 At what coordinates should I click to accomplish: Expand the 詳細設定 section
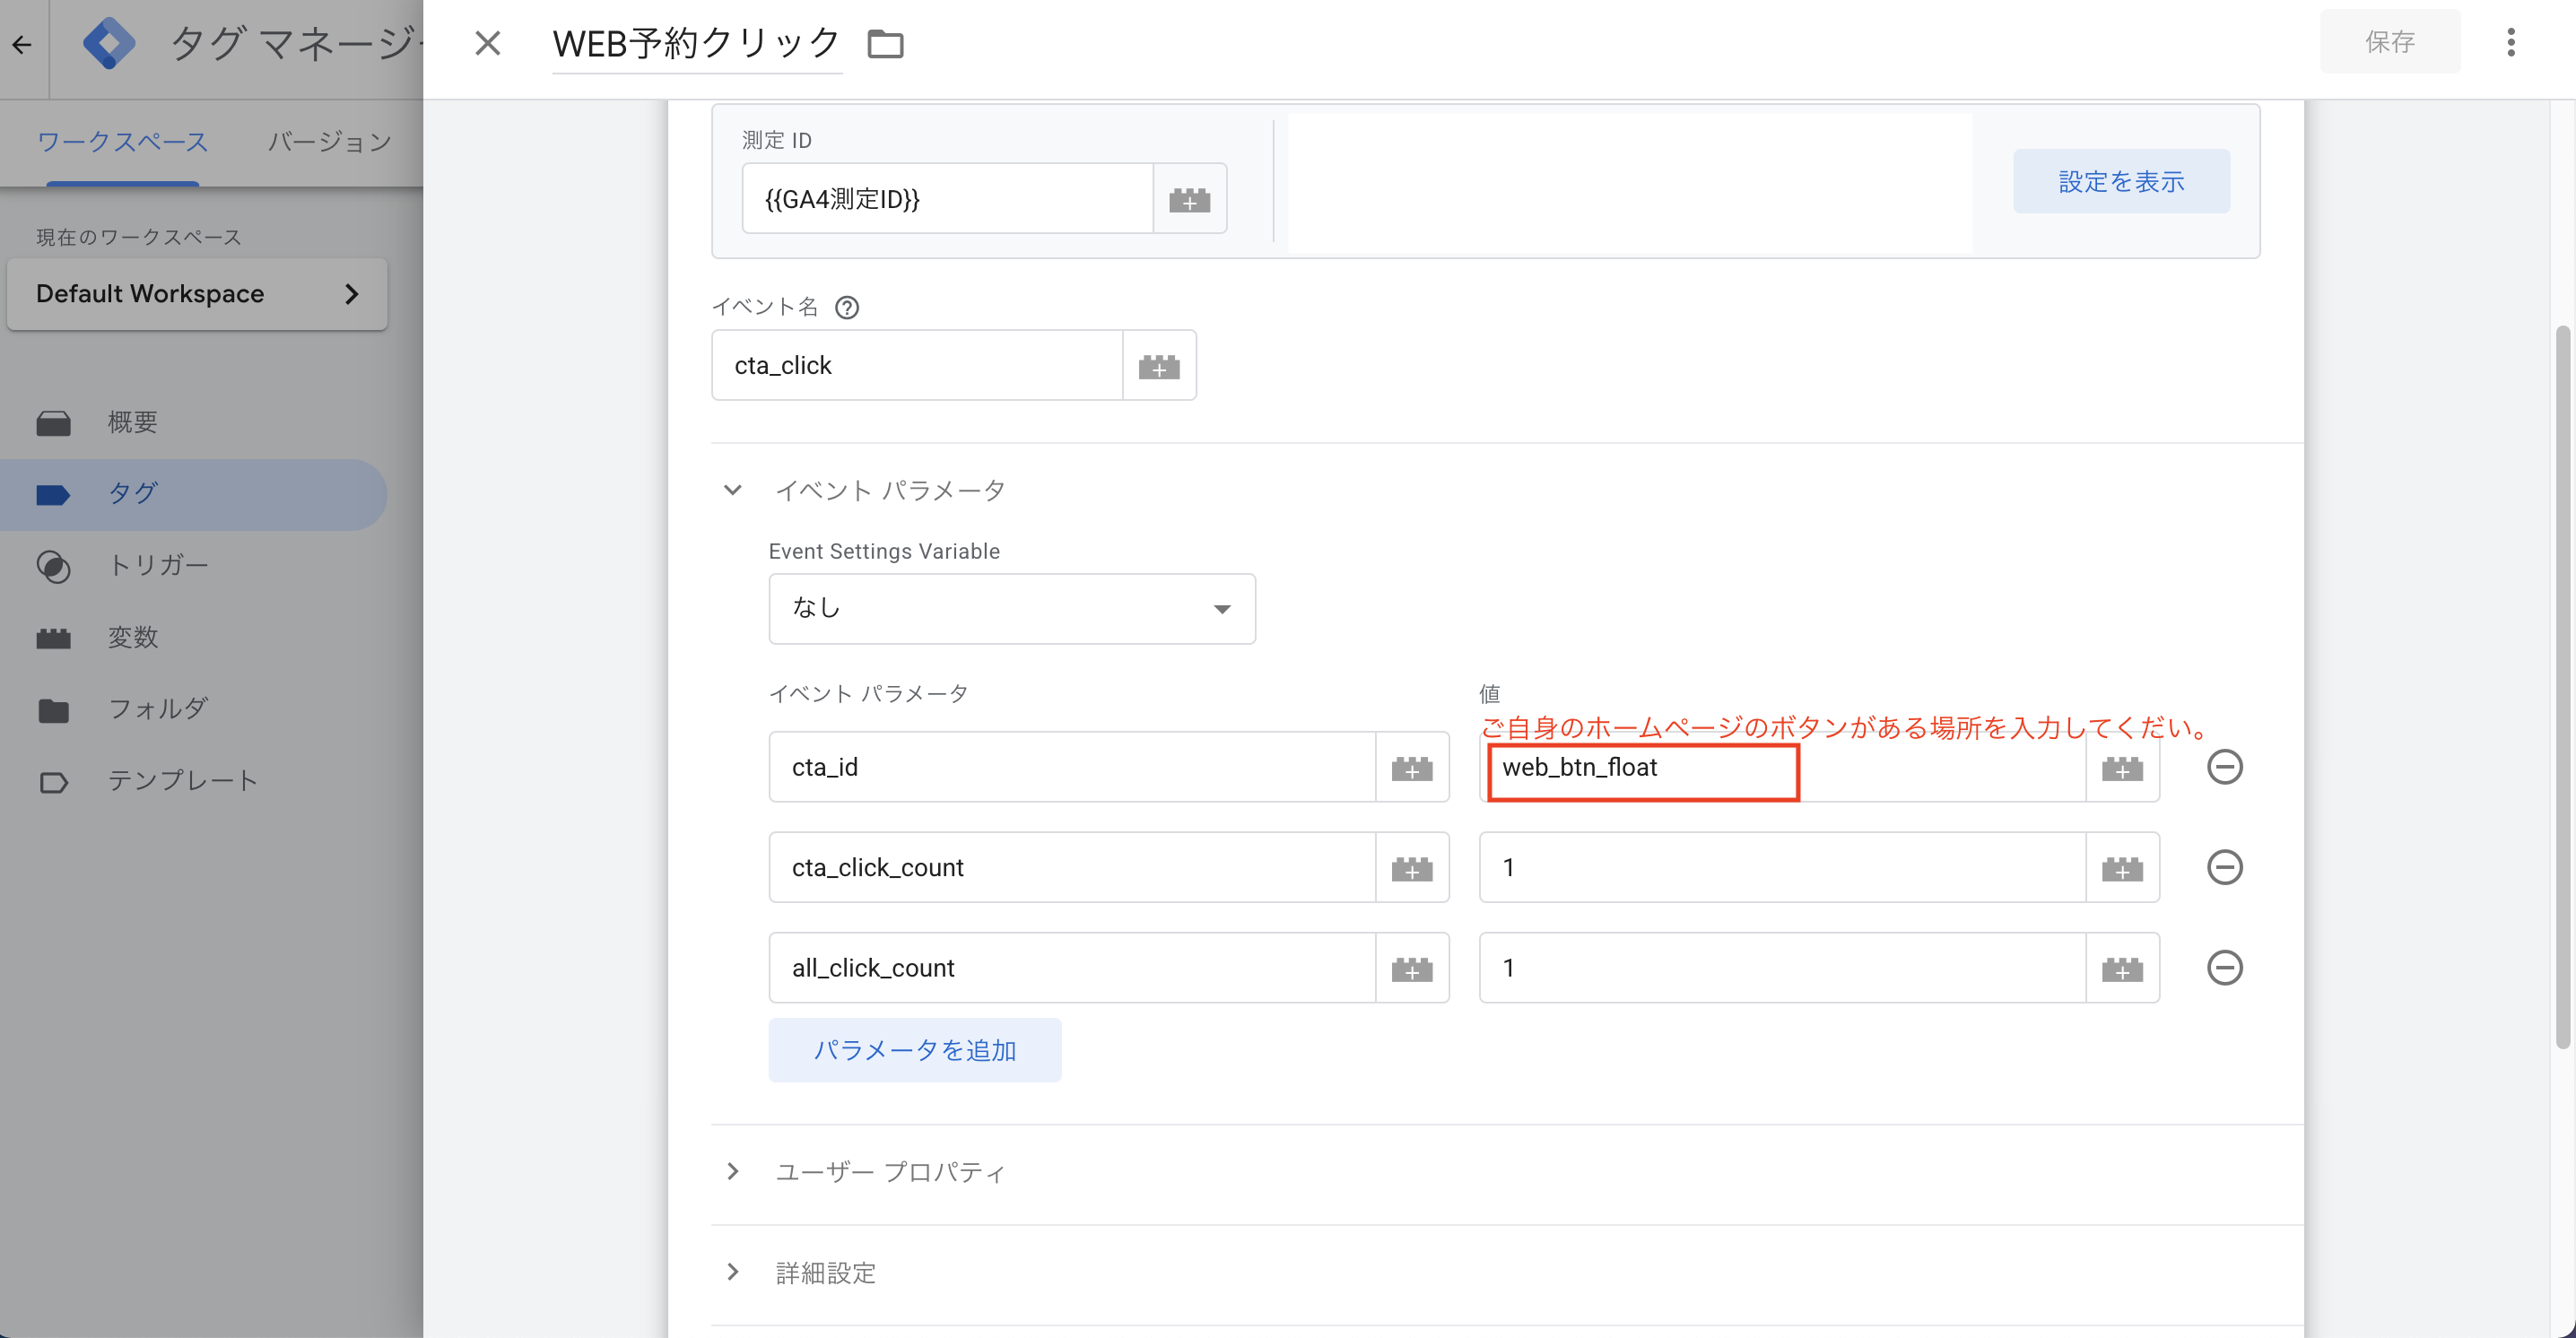[733, 1272]
